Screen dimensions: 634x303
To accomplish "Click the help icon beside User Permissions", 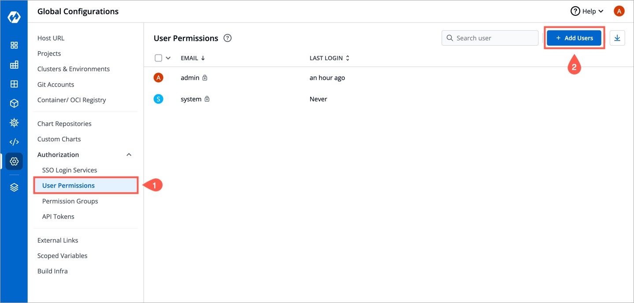I will tap(227, 38).
